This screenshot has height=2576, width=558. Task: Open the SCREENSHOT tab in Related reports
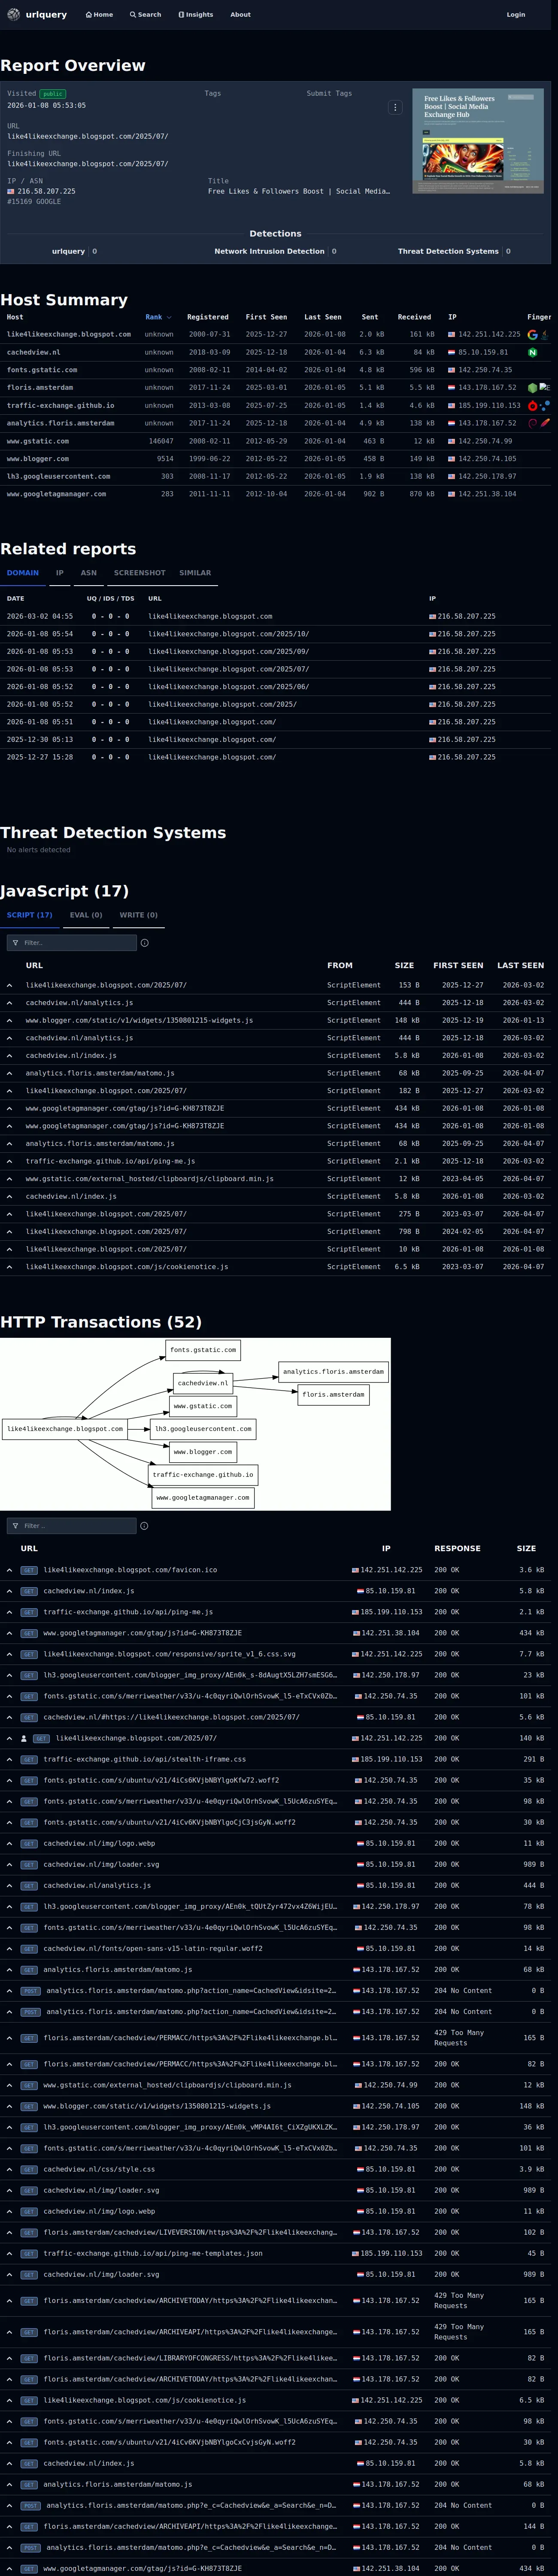pyautogui.click(x=140, y=573)
